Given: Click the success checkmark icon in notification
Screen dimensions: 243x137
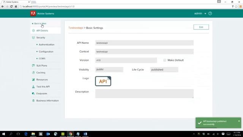Looking at the screenshot, I should point(200,123).
